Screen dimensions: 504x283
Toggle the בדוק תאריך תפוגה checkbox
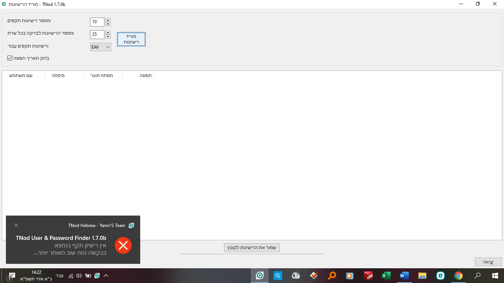[10, 58]
